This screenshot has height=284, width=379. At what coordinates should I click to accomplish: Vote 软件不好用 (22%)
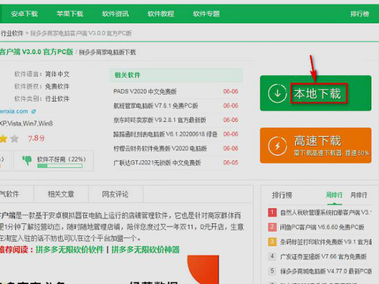pos(54,161)
